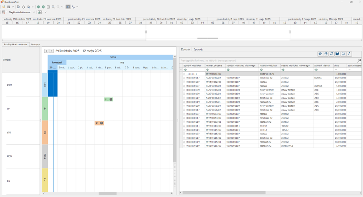Viewport: 363px width, 197px height.
Task: Print the orders grid
Action: point(343,54)
